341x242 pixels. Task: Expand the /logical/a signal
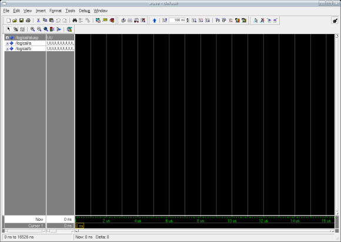tap(7, 43)
